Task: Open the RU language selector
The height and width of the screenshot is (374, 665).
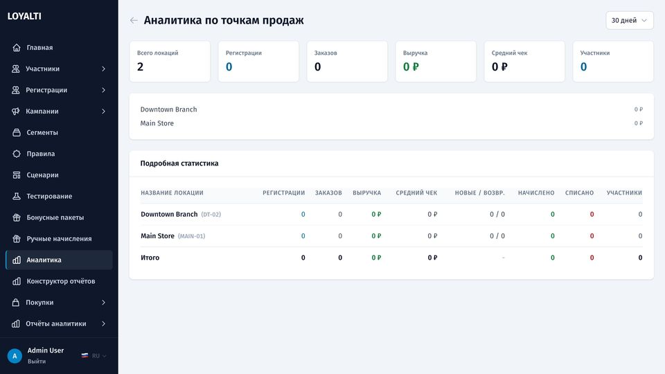Action: tap(94, 356)
